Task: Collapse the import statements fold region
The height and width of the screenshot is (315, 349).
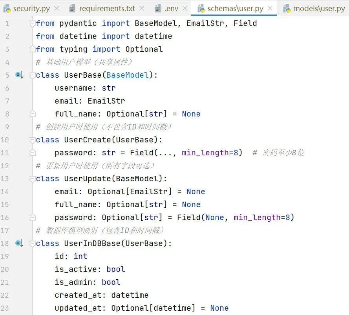Action: [x=32, y=23]
